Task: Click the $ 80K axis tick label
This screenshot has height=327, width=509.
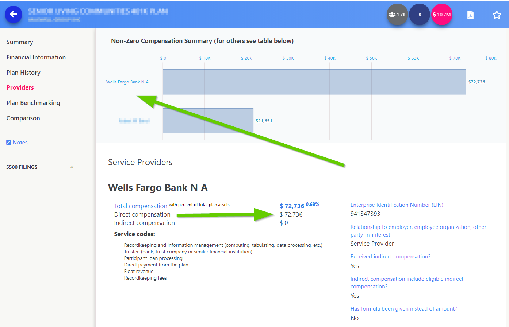Action: [x=491, y=58]
